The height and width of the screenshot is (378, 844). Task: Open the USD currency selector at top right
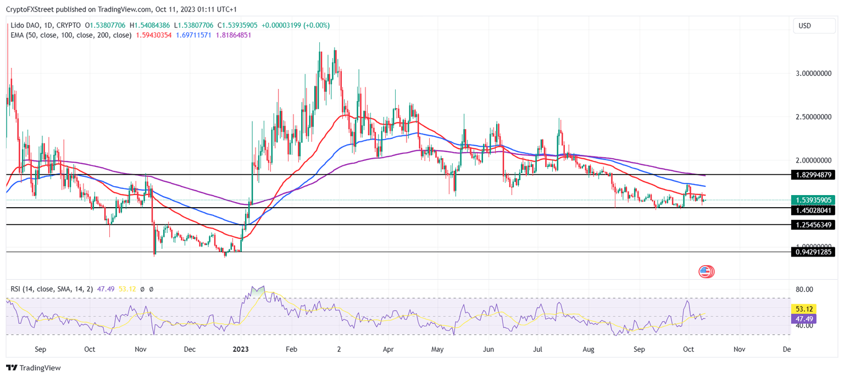pos(814,25)
